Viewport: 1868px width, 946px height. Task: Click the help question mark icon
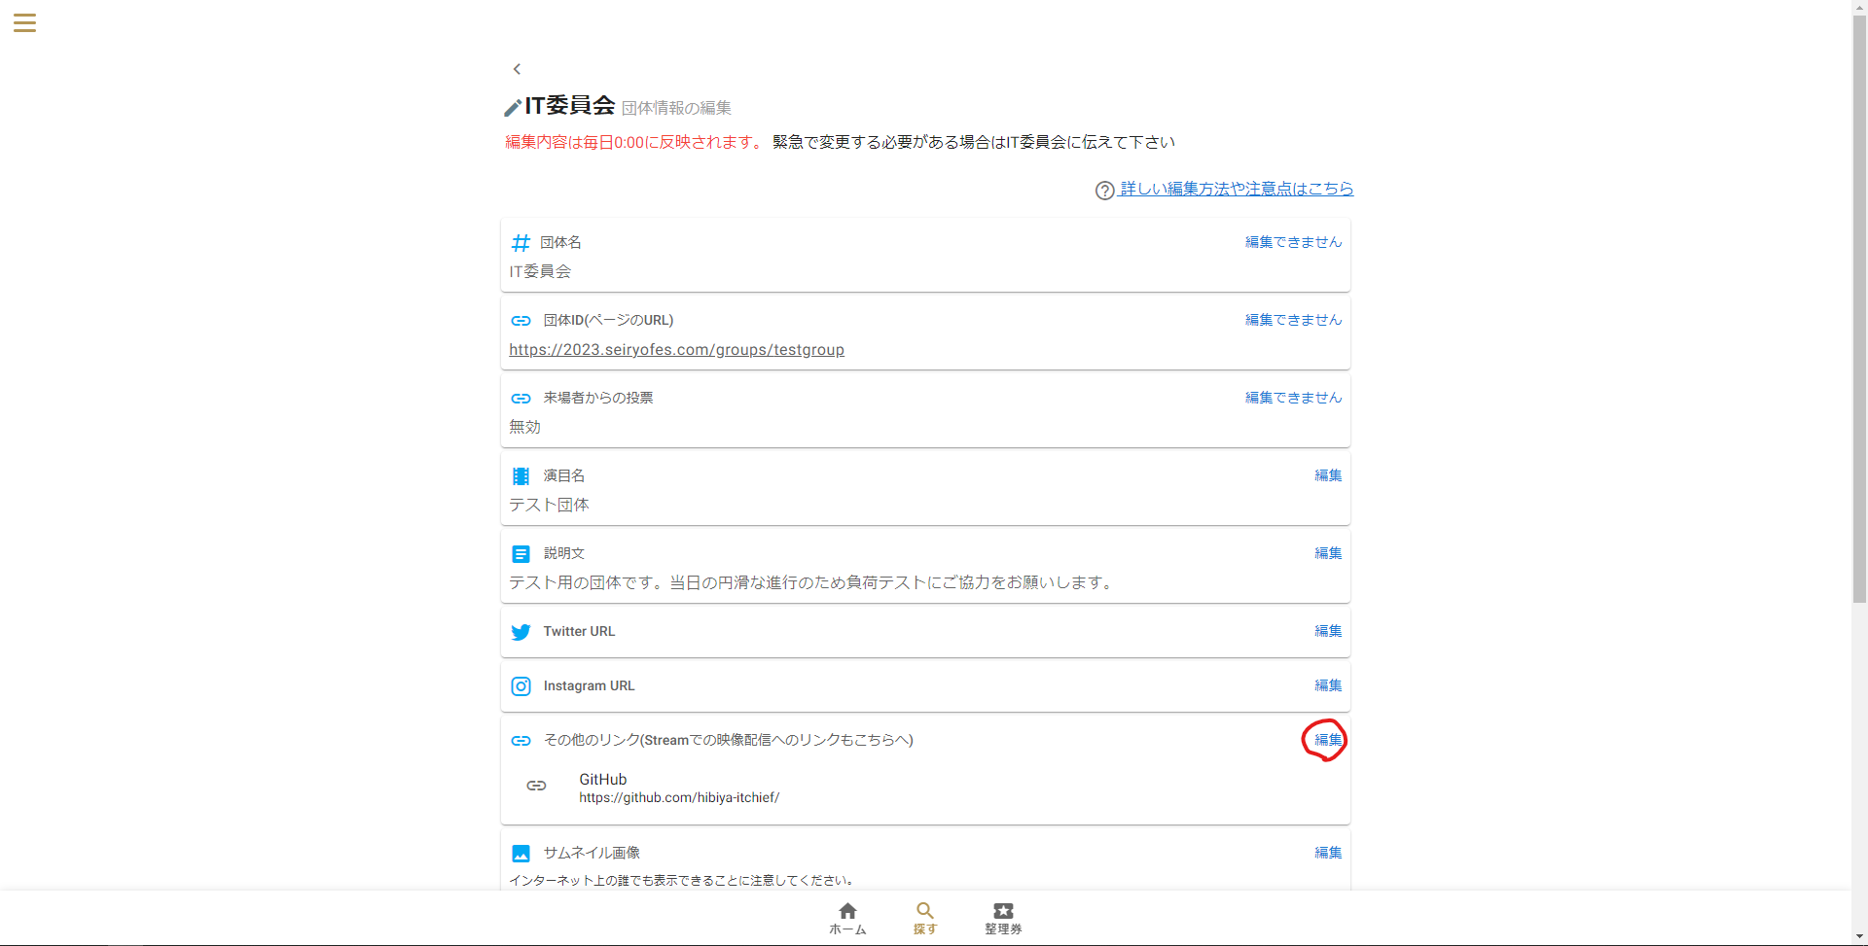coord(1104,191)
